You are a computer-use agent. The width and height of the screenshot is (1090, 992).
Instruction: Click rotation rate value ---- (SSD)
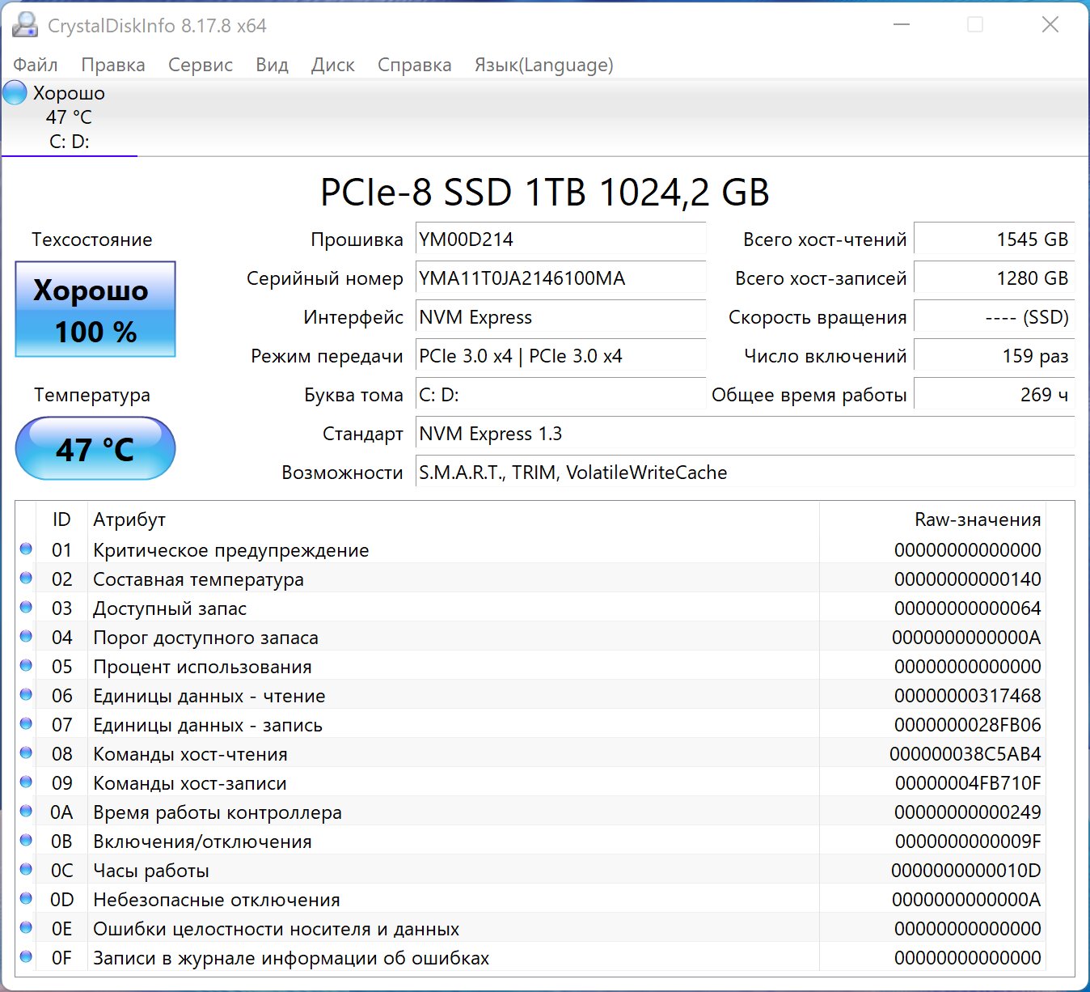[x=994, y=317]
